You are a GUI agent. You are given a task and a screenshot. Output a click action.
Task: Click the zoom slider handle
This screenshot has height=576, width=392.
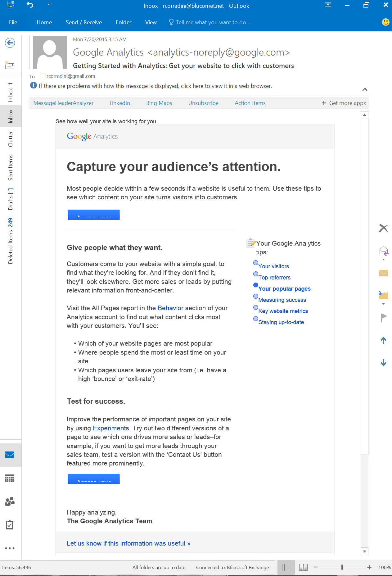coord(342,567)
